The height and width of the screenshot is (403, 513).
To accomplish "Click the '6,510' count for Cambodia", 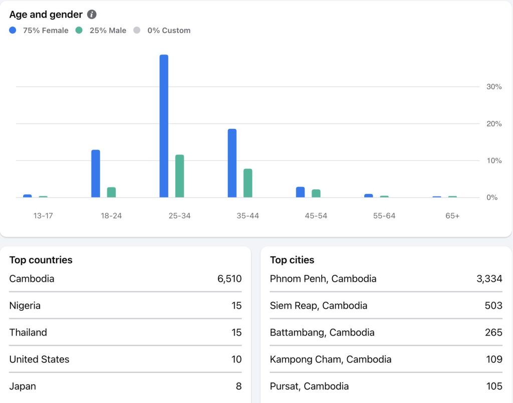I will pos(229,279).
